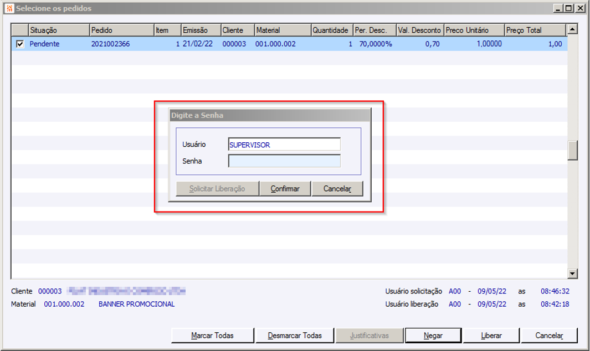Click the scrollbar down arrow
The height and width of the screenshot is (351, 590).
click(572, 273)
